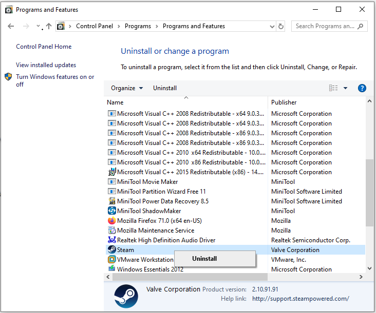This screenshot has width=376, height=313.
Task: Click 'Windows Essentials 2012' program name
Action: (150, 269)
